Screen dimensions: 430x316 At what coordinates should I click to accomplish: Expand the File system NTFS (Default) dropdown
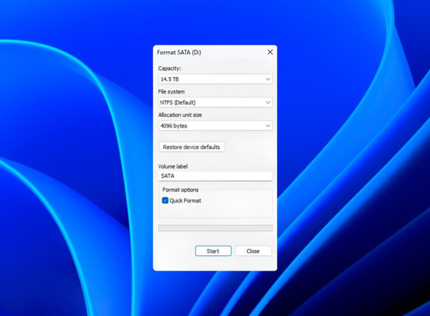209,103
